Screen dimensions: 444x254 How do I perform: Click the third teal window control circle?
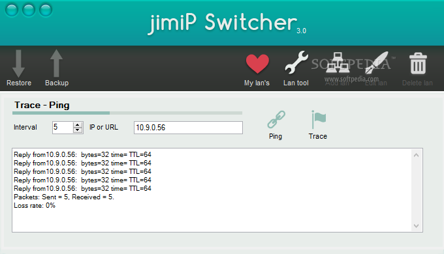click(x=46, y=10)
